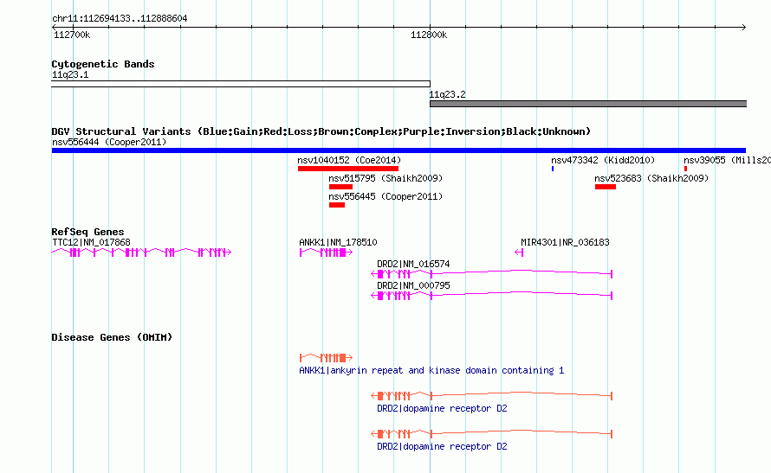The image size is (771, 473).
Task: Click the nsv515795 (Shaikh2009) label
Action: (x=385, y=179)
